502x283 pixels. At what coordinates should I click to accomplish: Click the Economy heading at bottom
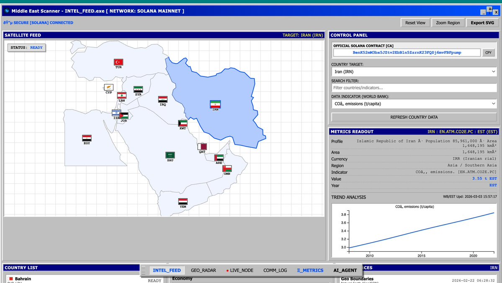pyautogui.click(x=182, y=278)
